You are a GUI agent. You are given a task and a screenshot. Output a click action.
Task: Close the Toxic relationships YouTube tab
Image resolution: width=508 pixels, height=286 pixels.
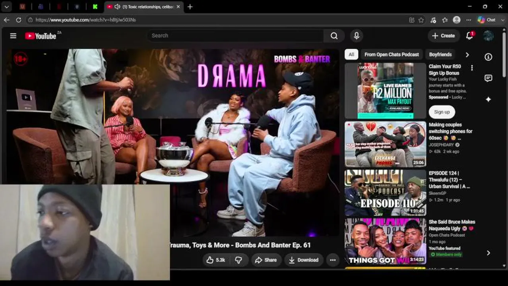click(178, 7)
